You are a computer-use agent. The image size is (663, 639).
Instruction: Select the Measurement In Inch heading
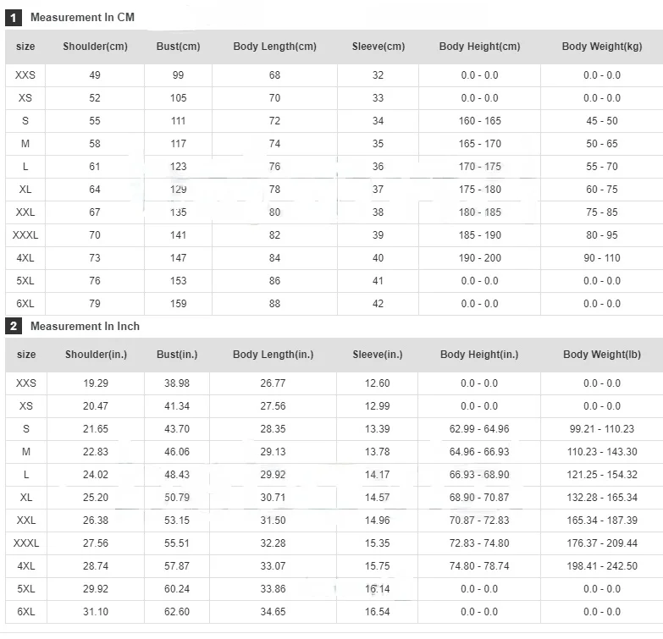click(85, 326)
